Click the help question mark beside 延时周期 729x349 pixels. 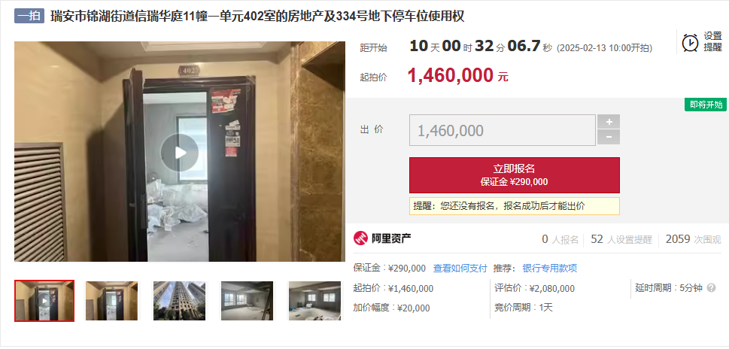711,288
